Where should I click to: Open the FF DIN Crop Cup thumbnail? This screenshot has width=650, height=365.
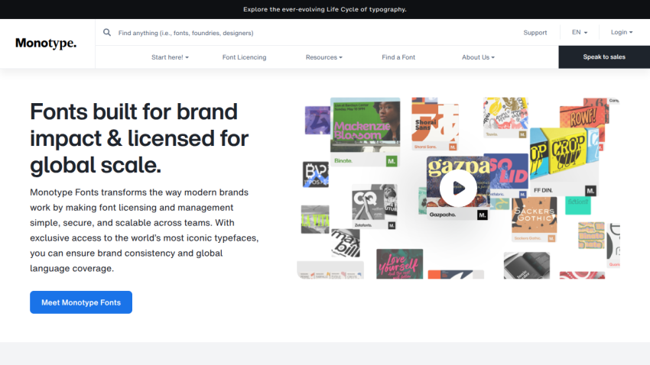(x=564, y=161)
